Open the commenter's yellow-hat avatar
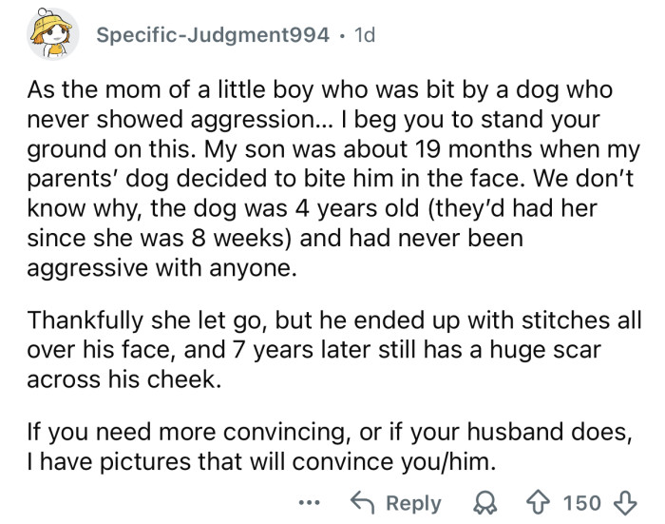 (x=54, y=37)
